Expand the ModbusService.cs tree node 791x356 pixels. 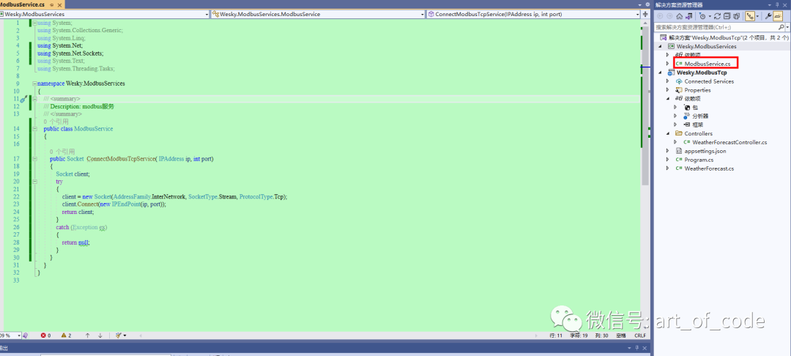[x=667, y=64]
